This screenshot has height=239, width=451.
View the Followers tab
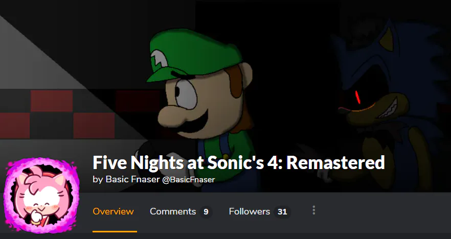(x=250, y=211)
